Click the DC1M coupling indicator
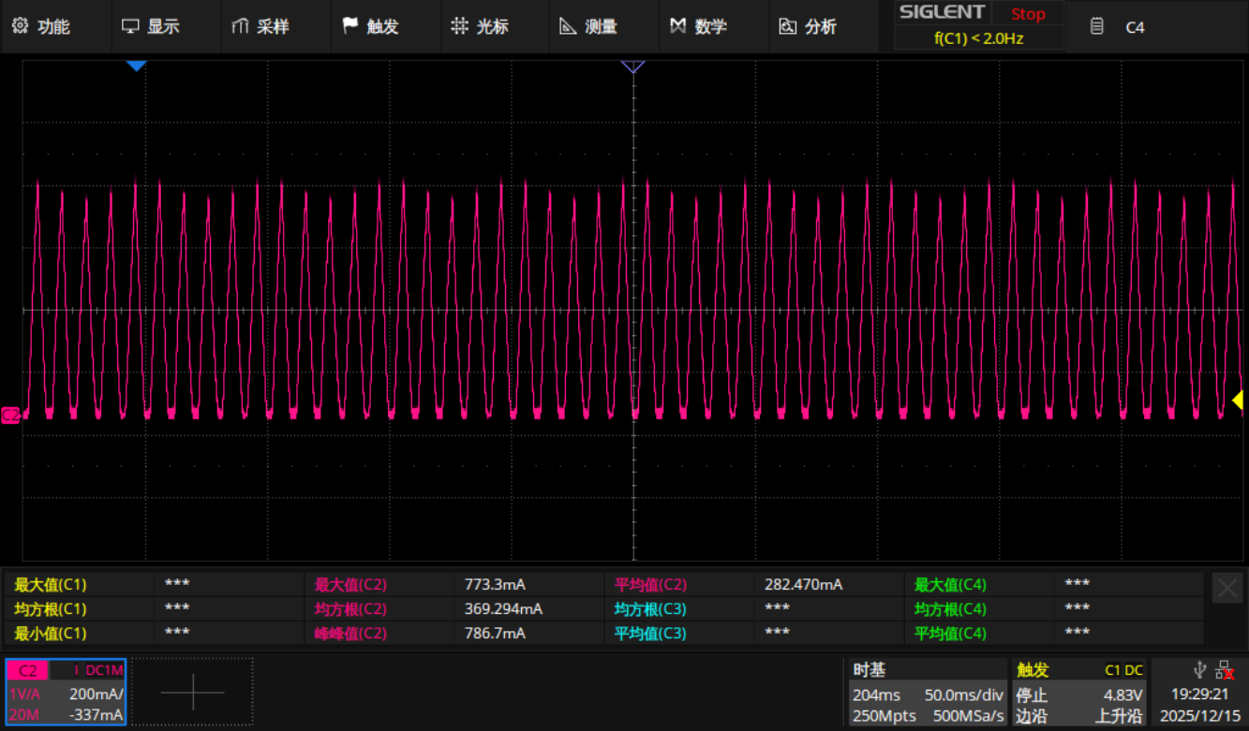The height and width of the screenshot is (731, 1249). (x=104, y=670)
